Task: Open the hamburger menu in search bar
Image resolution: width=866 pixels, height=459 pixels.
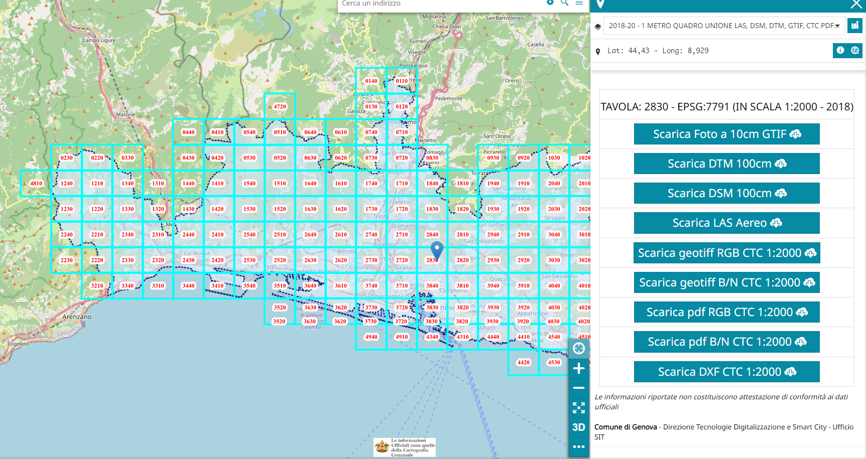Action: (579, 3)
